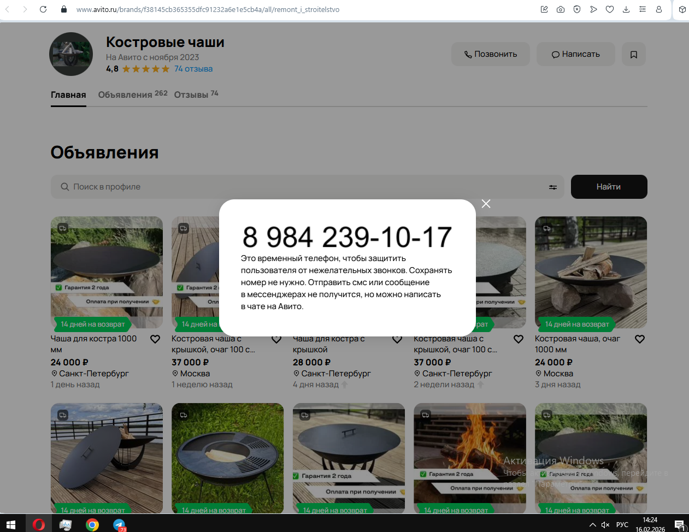Viewport: 689px width, 532px height.
Task: Switch to the Главная tab
Action: [x=68, y=95]
